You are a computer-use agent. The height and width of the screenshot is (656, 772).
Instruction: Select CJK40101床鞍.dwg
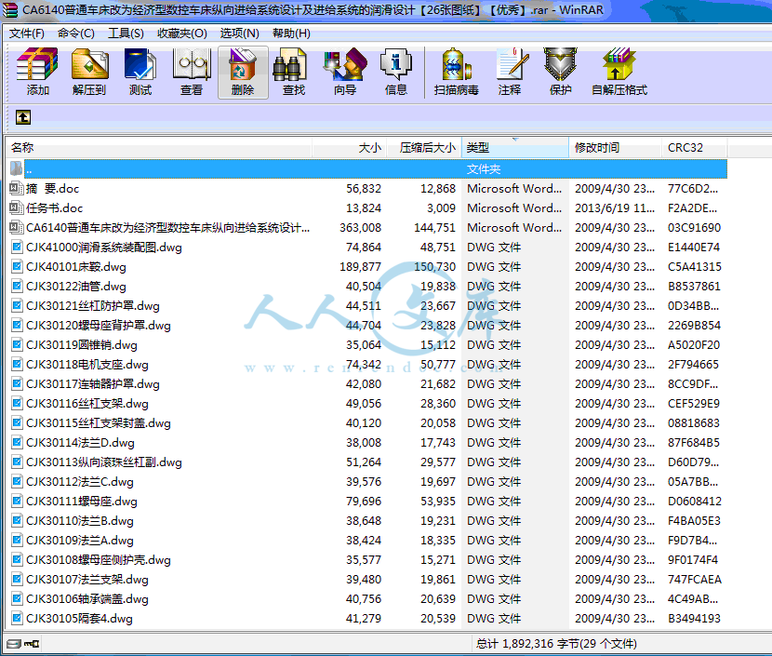(76, 266)
